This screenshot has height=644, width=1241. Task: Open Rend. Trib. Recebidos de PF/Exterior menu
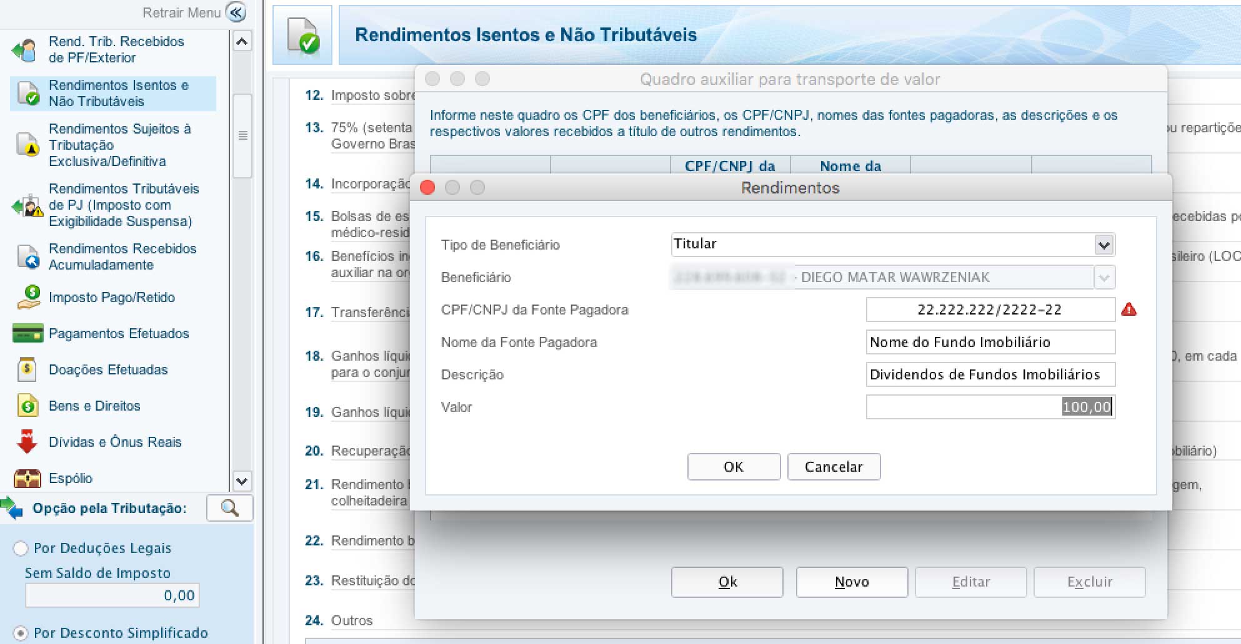click(x=116, y=49)
